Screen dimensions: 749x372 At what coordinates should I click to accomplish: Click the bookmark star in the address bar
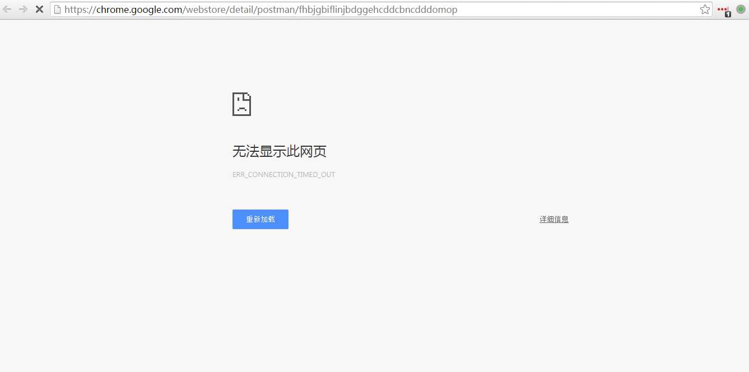pyautogui.click(x=704, y=9)
